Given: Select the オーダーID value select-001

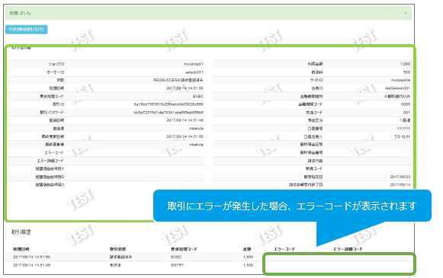Looking at the screenshot, I should 194,72.
